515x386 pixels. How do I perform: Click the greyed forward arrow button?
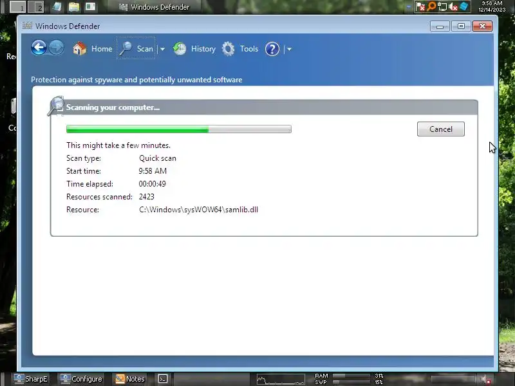[x=57, y=48]
